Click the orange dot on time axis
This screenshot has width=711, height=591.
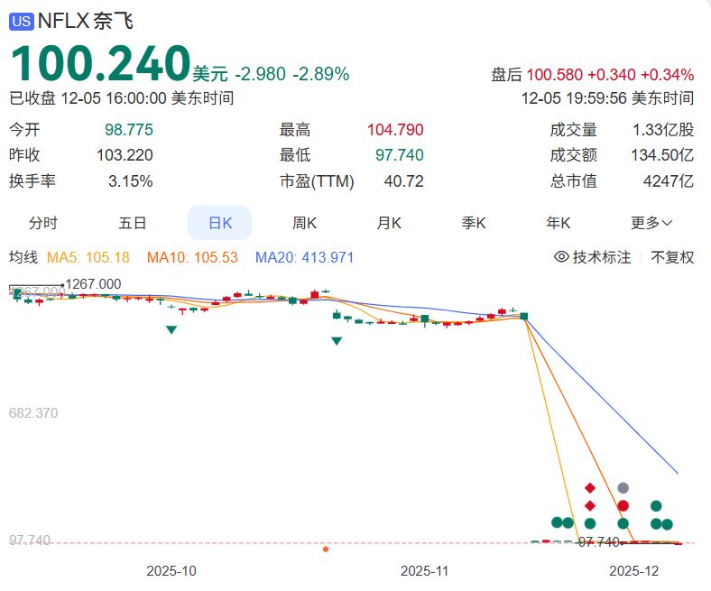click(326, 548)
